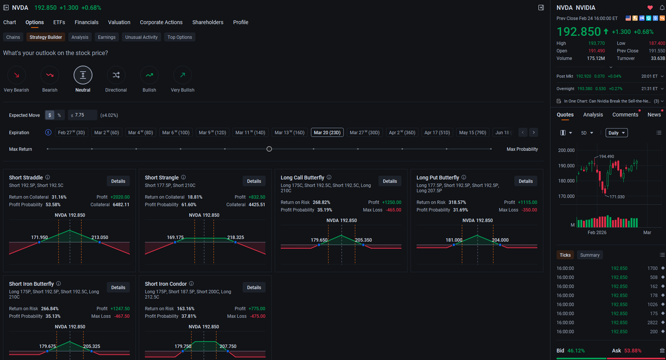Switch expected move unit to percent
666x360 pixels.
pyautogui.click(x=59, y=115)
